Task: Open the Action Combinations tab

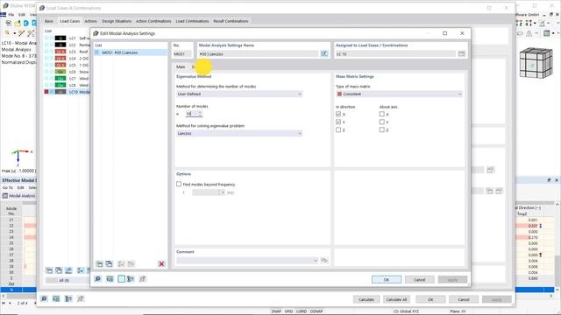Action: pyautogui.click(x=153, y=21)
